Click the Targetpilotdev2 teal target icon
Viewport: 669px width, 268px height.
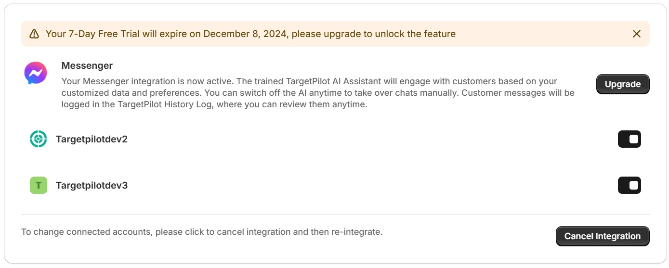[39, 139]
